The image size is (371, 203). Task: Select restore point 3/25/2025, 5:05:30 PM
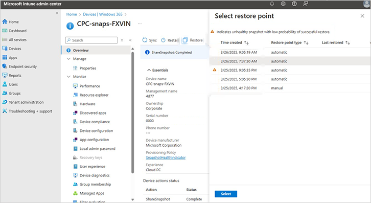tap(290, 79)
